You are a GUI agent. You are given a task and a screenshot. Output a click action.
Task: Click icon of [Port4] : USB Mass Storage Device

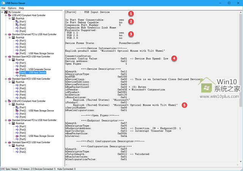point(17,136)
